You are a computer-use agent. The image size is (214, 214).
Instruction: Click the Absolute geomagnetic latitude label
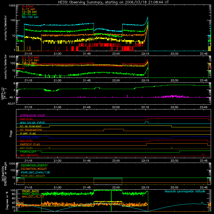point(185,192)
